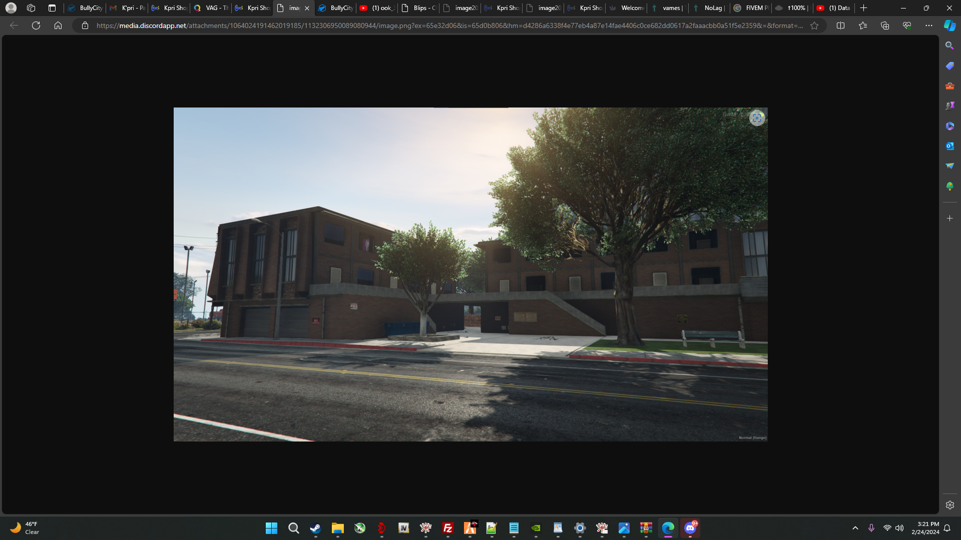The width and height of the screenshot is (961, 540).
Task: Open the clock and calendar at 3:21 PM
Action: click(925, 528)
